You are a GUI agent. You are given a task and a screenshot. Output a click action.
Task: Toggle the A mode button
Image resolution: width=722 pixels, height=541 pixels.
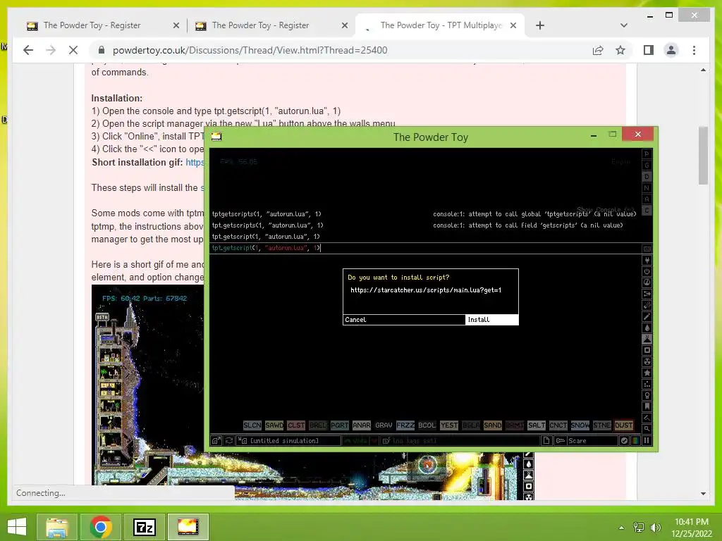point(647,199)
